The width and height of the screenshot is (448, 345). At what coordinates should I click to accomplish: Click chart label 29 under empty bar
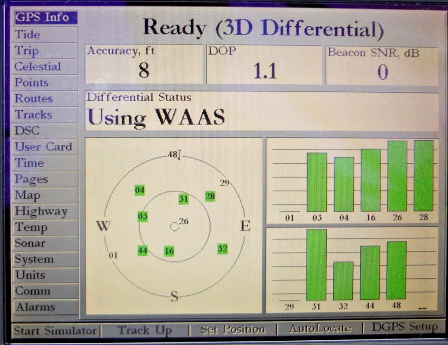289,307
